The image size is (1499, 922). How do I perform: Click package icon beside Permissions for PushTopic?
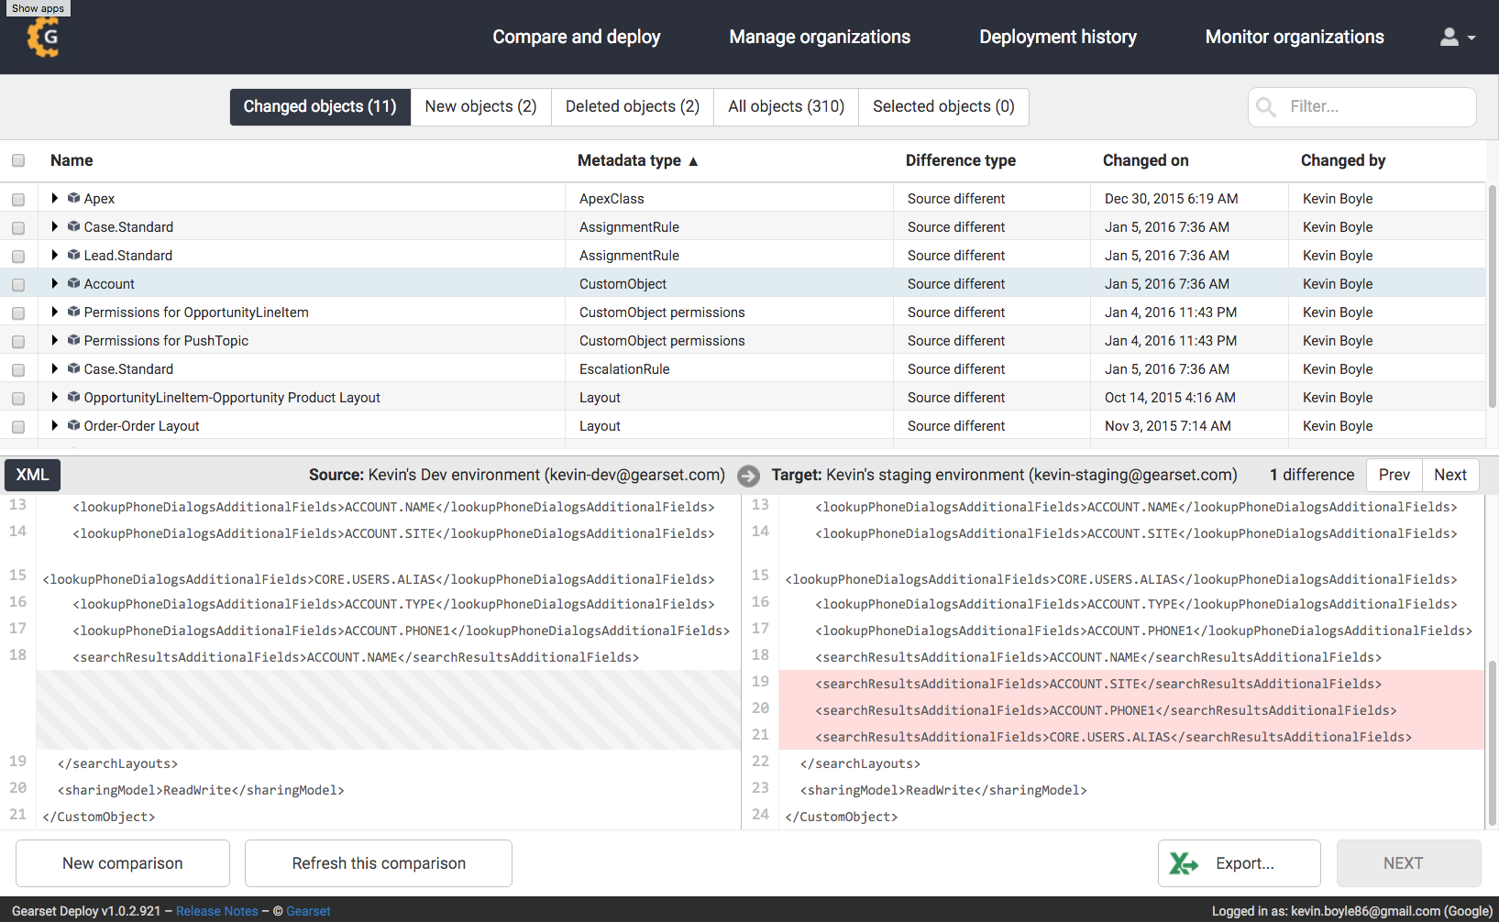[x=73, y=340]
